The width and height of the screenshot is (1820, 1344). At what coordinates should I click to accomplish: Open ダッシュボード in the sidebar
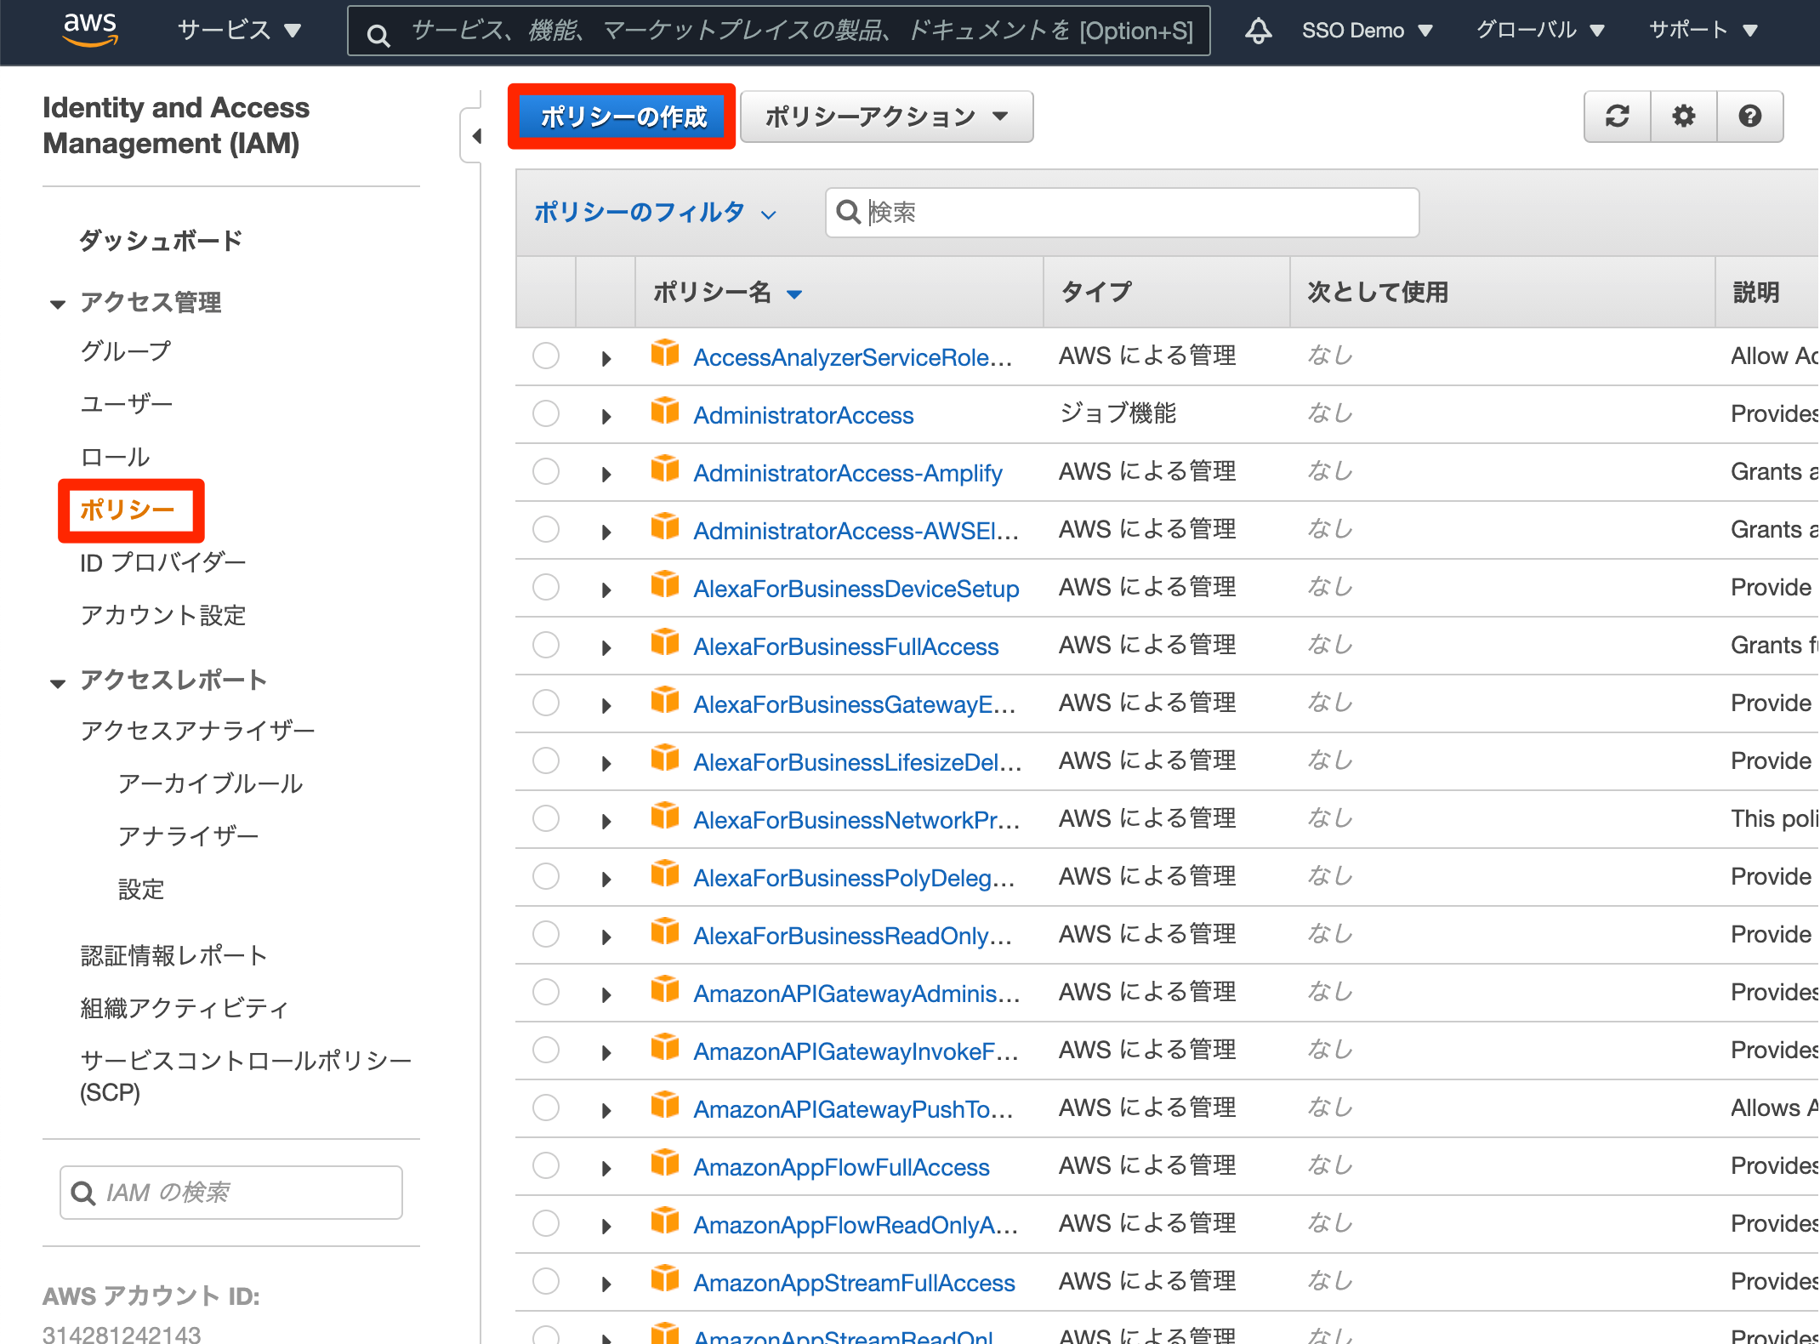click(161, 241)
